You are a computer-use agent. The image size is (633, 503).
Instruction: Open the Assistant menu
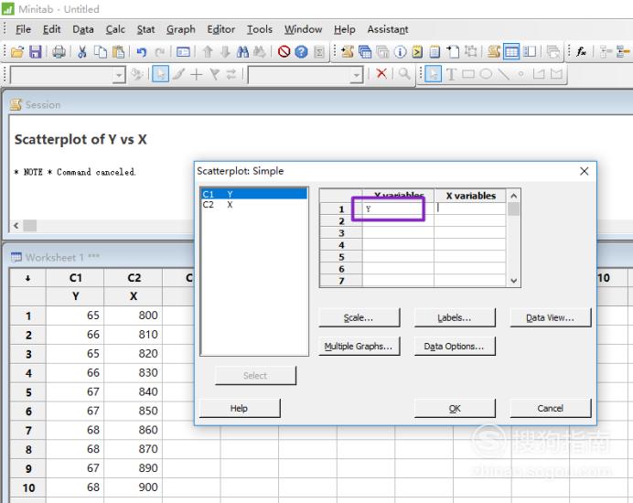388,29
